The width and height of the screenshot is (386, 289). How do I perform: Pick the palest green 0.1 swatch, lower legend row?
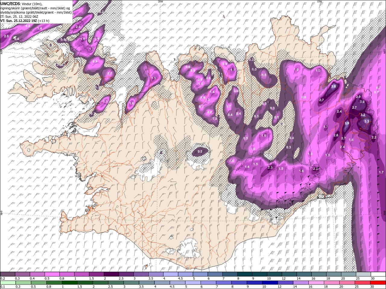click(8, 283)
